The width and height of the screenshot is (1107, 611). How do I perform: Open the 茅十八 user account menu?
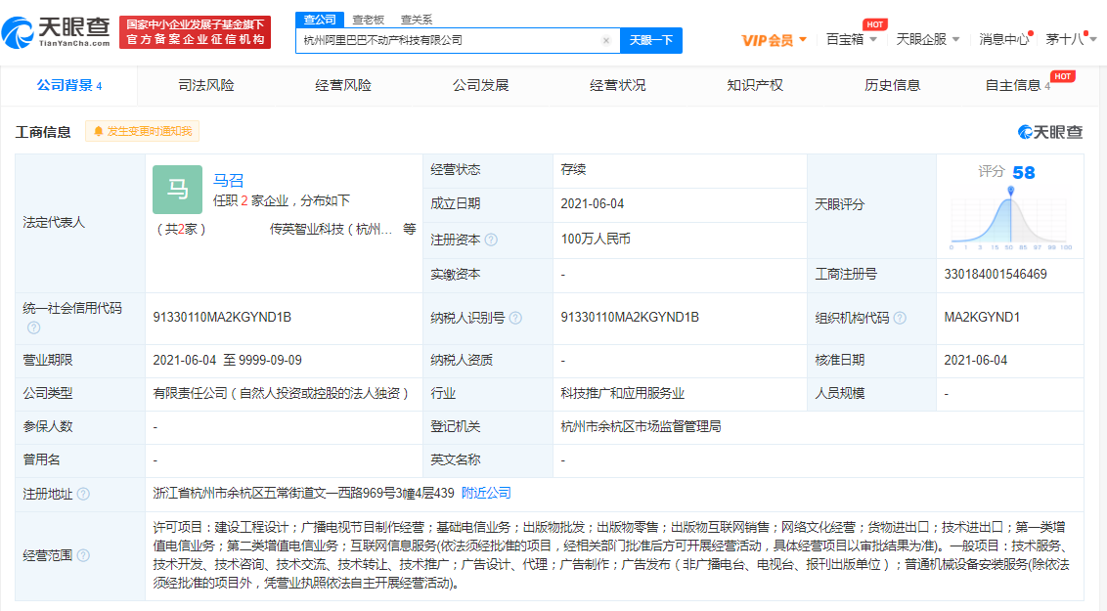click(1071, 39)
